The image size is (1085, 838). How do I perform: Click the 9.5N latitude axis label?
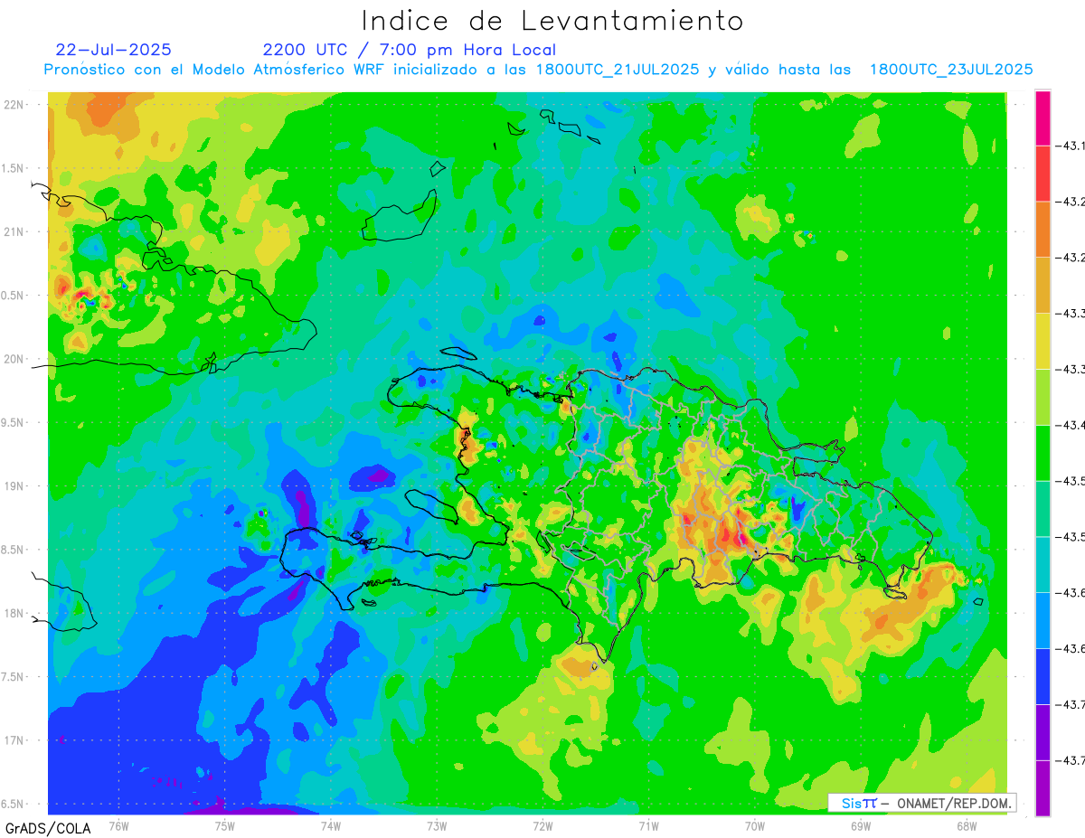[x=14, y=423]
